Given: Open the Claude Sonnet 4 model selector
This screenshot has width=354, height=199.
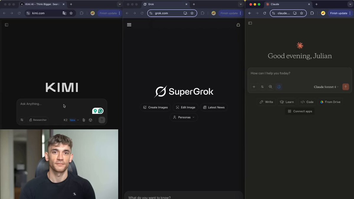Looking at the screenshot, I should (x=326, y=87).
